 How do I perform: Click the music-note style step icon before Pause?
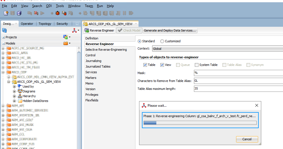click(118, 13)
